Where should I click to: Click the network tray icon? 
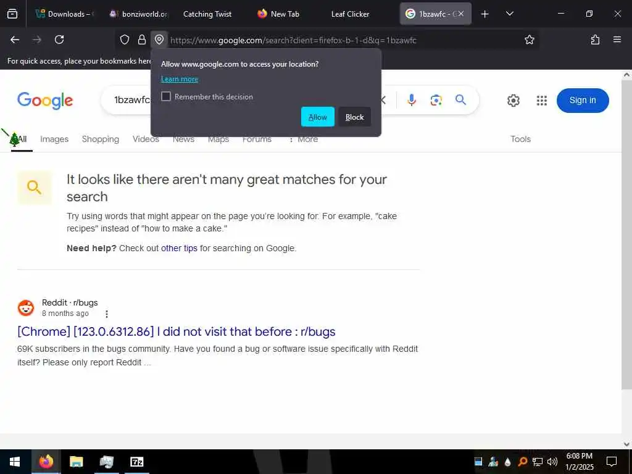[537, 462]
